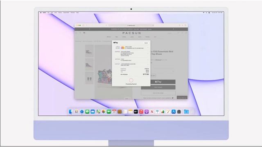The height and width of the screenshot is (147, 262).
Task: Cancel the Apple Pay sheet
Action: pos(146,43)
